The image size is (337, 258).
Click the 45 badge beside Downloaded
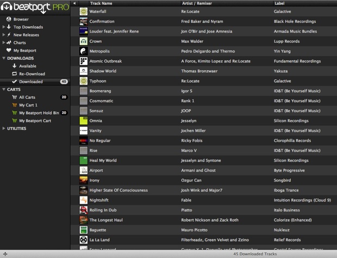click(x=64, y=81)
